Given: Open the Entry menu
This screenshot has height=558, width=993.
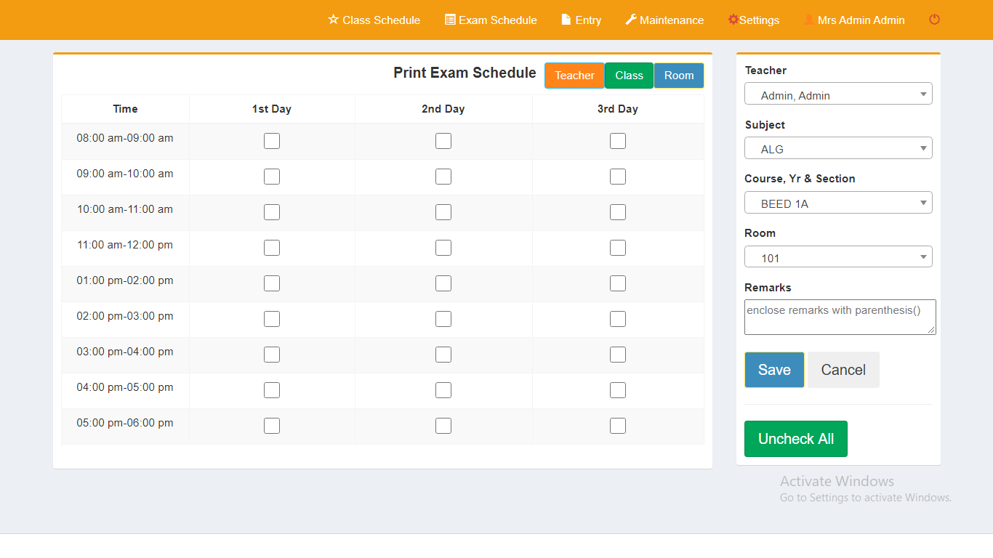Looking at the screenshot, I should tap(582, 20).
